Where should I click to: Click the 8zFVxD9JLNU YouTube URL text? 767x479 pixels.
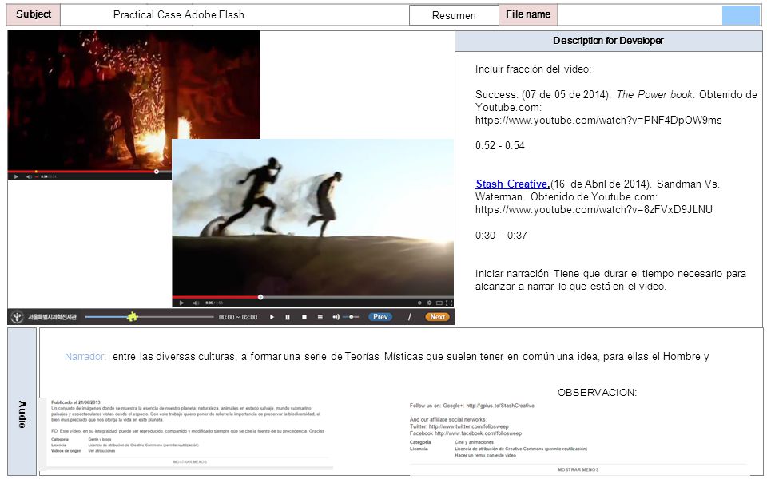pos(594,210)
